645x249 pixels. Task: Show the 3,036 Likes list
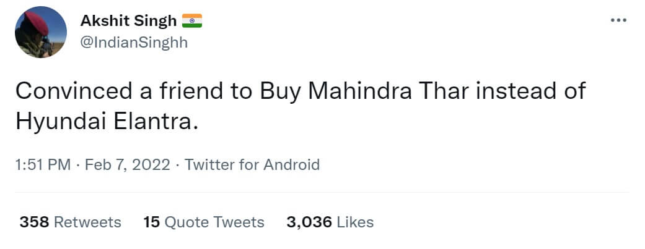330,222
